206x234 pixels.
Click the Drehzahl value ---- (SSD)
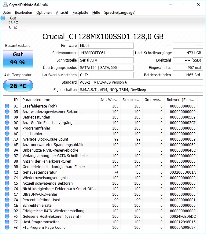click(188, 60)
